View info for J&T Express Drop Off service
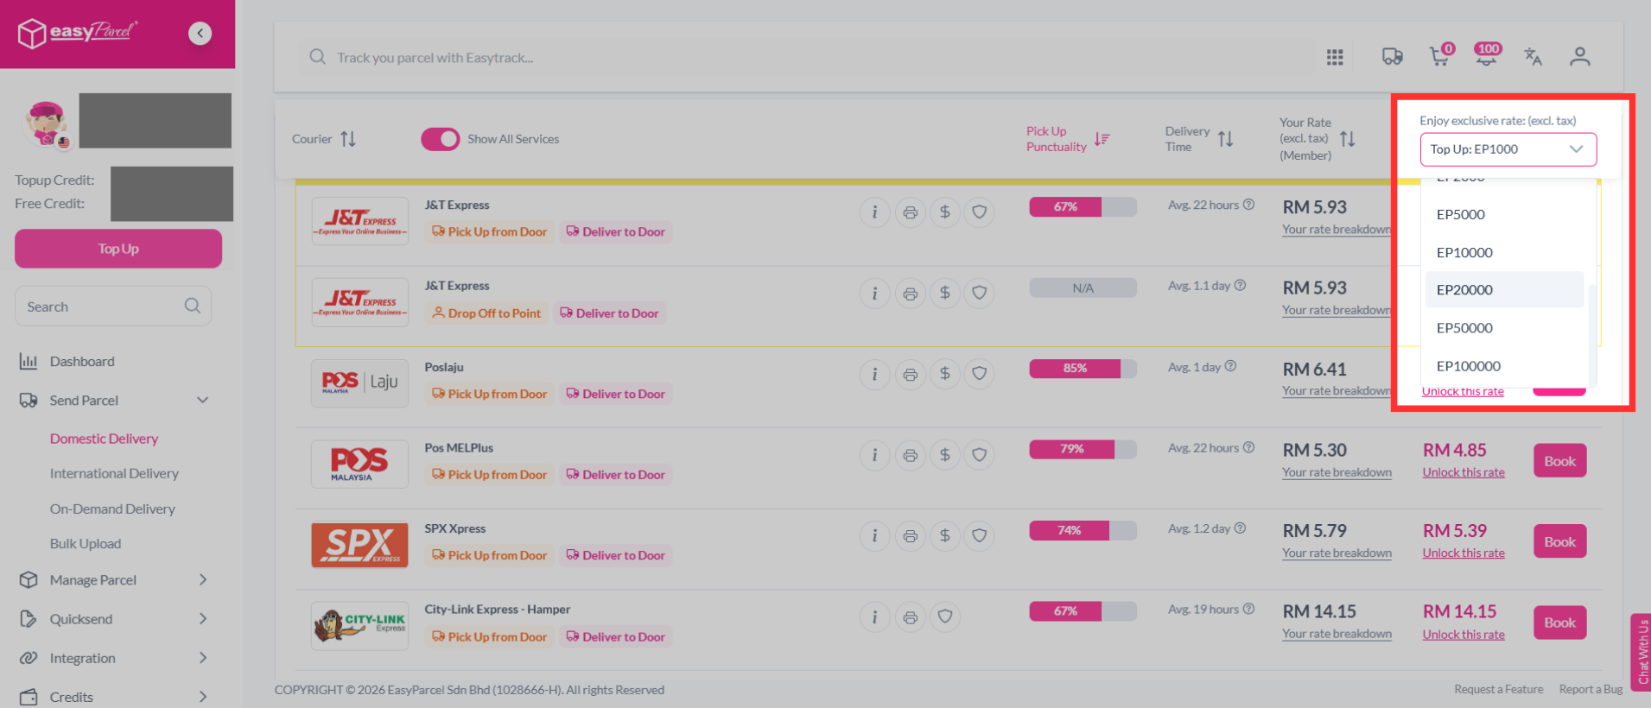1651x708 pixels. pyautogui.click(x=874, y=294)
